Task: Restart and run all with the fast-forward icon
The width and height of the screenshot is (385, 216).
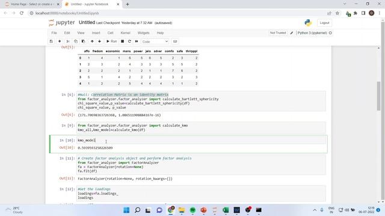Action: coord(137,41)
